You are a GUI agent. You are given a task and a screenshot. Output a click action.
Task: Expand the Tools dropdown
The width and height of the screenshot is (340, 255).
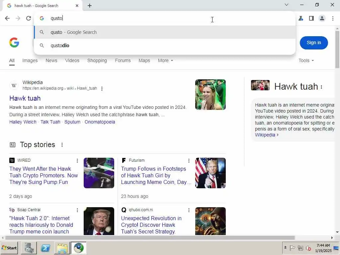click(306, 60)
